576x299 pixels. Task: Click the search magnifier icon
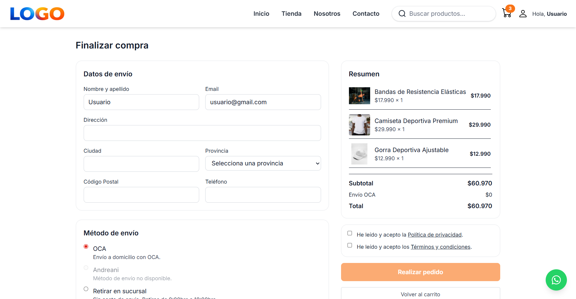point(402,14)
